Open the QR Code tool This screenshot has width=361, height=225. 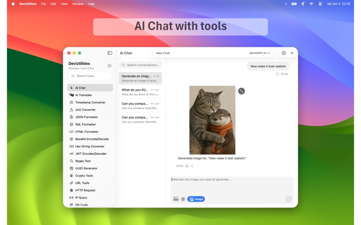90,205
